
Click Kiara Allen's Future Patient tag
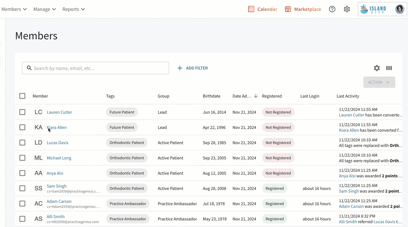point(122,127)
